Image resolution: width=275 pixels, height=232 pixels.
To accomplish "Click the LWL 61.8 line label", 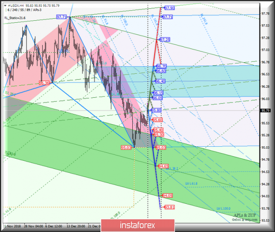I will pos(191,184).
